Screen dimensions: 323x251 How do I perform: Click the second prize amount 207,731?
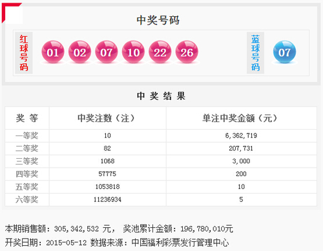[241, 148]
